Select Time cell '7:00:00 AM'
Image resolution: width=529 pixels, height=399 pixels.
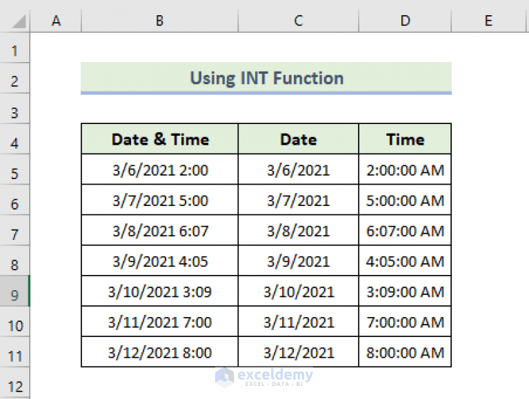pyautogui.click(x=405, y=322)
